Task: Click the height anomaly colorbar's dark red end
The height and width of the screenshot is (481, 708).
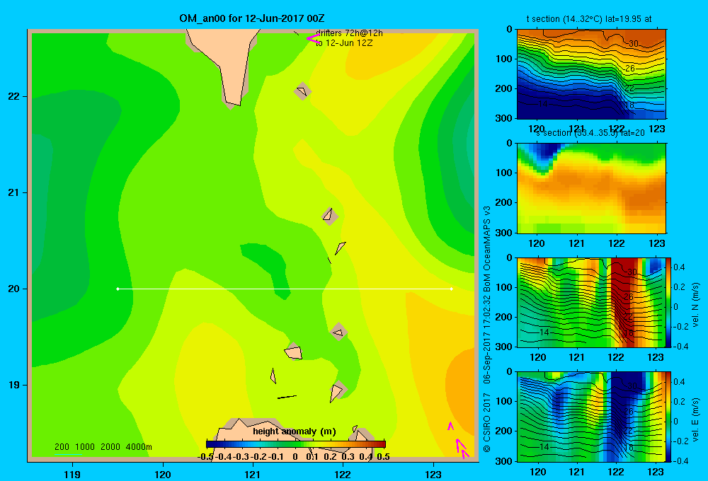Action: [382, 444]
